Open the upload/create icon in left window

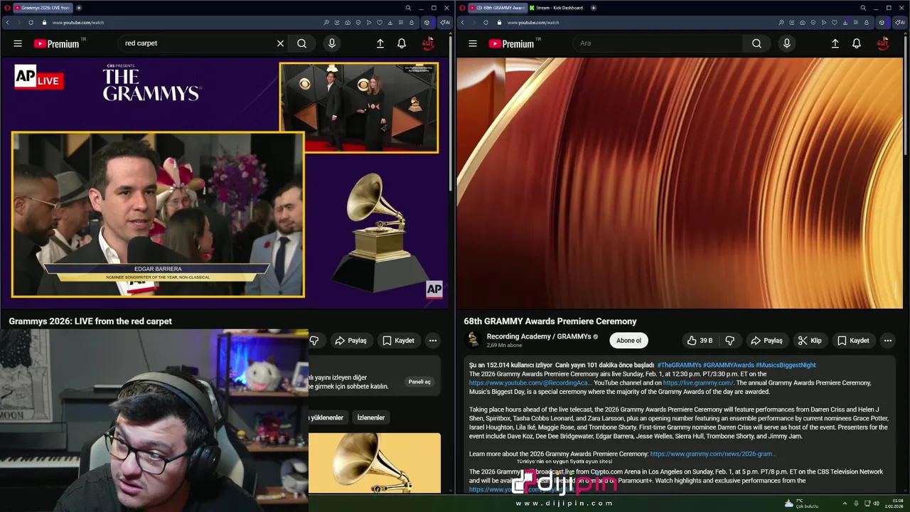pos(380,43)
